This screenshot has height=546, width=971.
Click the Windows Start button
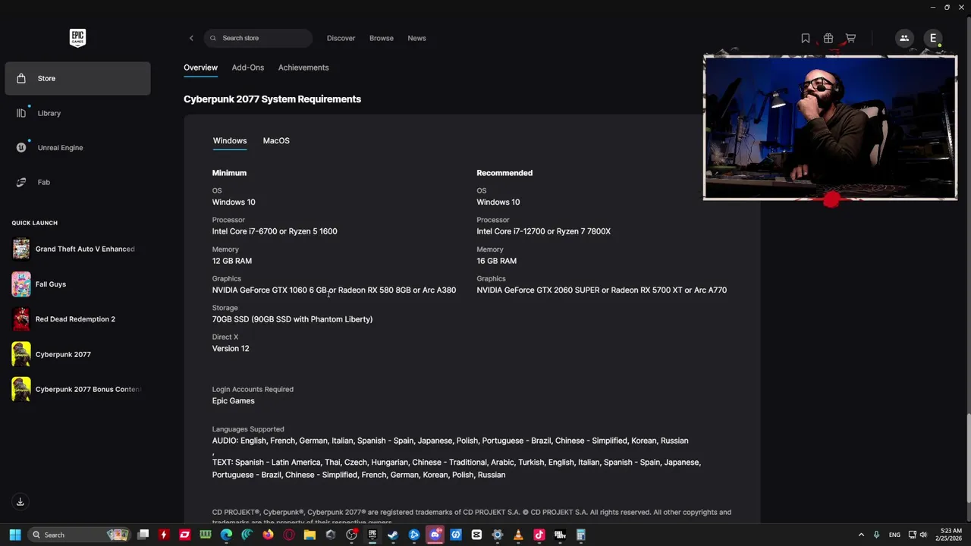pos(15,535)
